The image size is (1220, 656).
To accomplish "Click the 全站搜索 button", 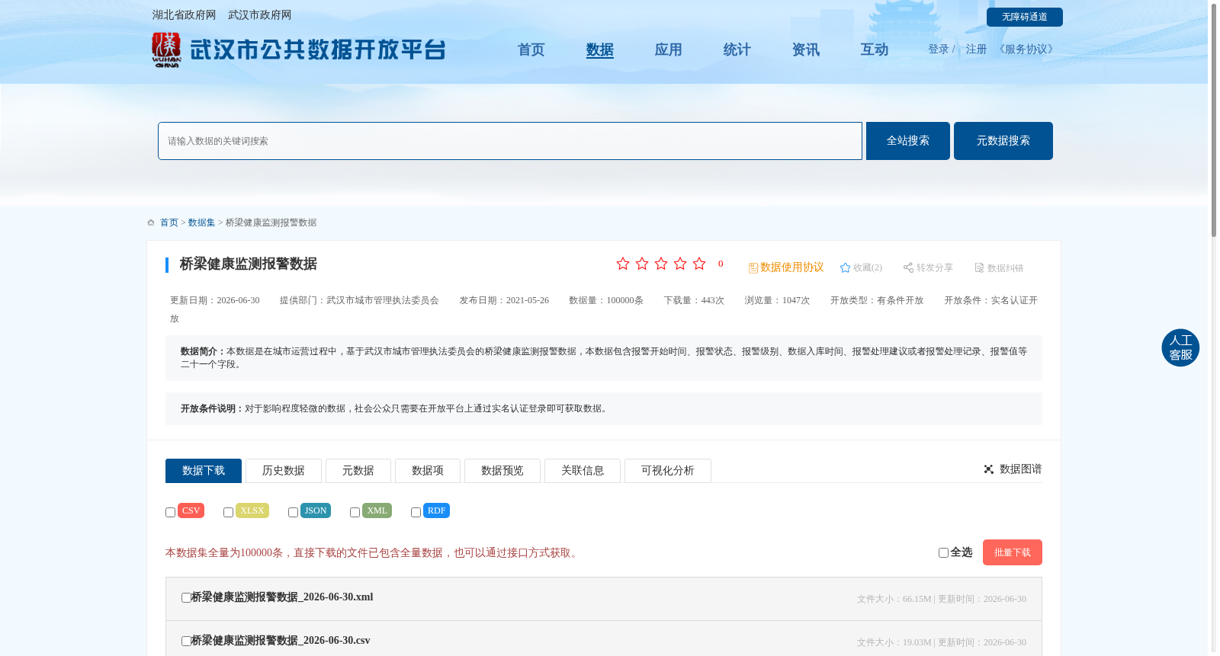I will coord(908,141).
